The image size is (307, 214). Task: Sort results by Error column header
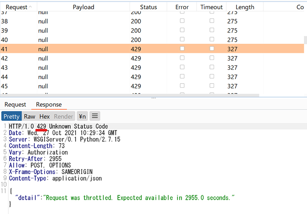tap(182, 7)
